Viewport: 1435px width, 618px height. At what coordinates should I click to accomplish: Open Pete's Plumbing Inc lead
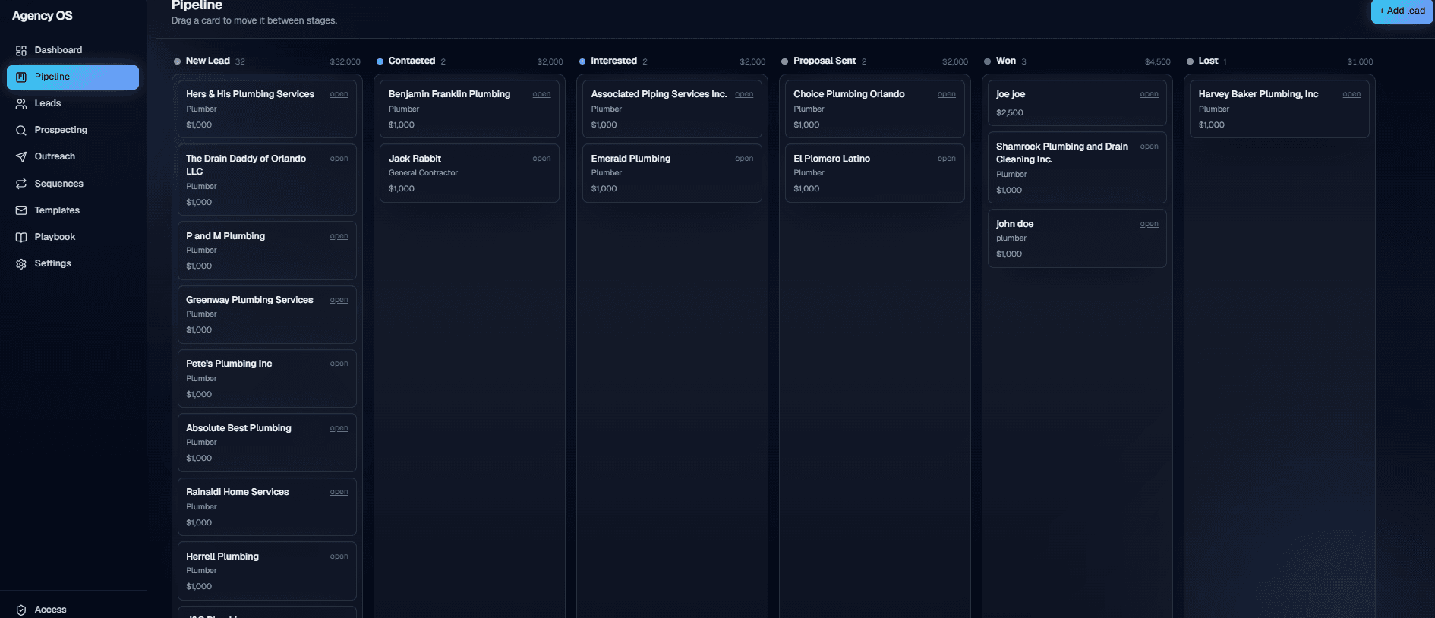tap(339, 364)
